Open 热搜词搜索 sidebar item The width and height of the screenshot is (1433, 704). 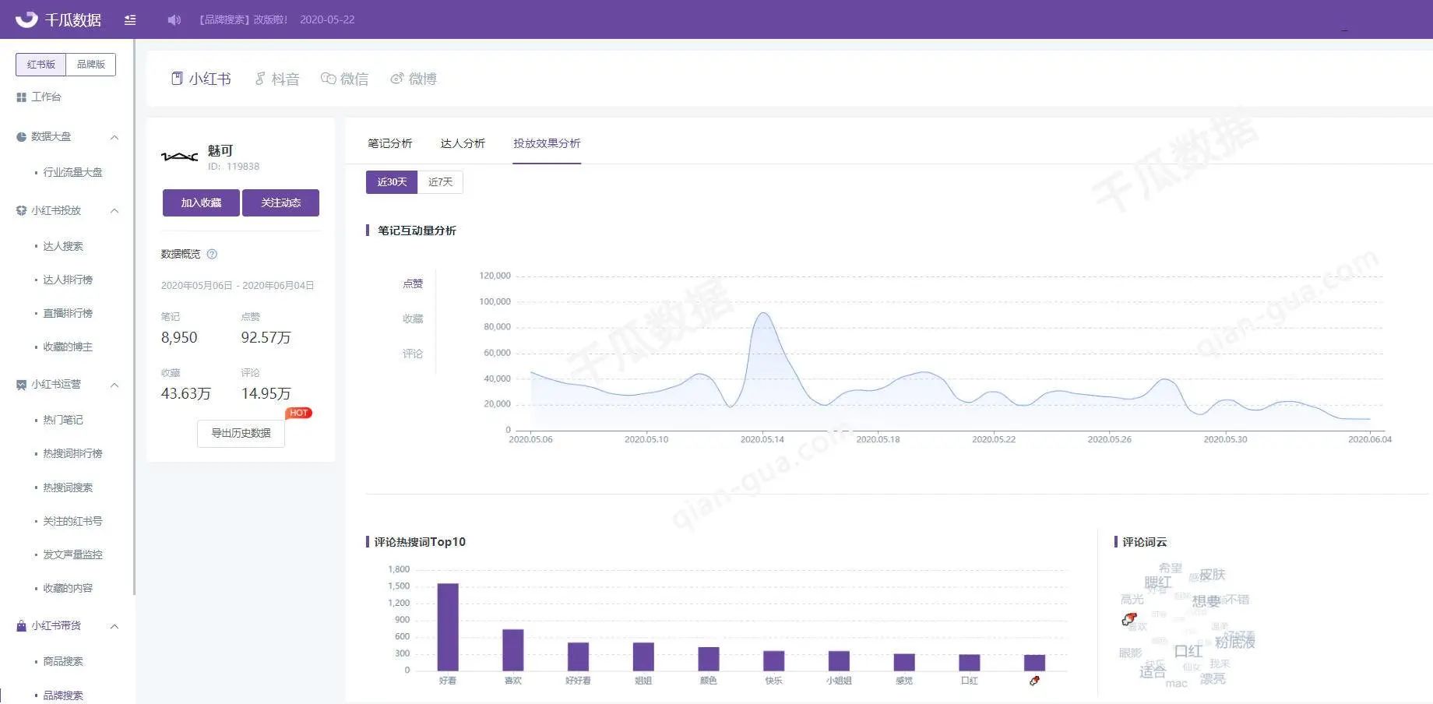point(68,488)
